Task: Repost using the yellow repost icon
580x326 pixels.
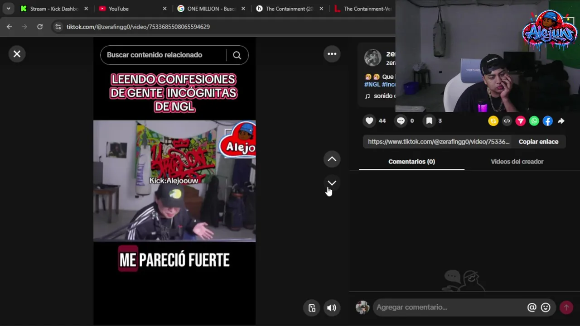Action: click(493, 121)
